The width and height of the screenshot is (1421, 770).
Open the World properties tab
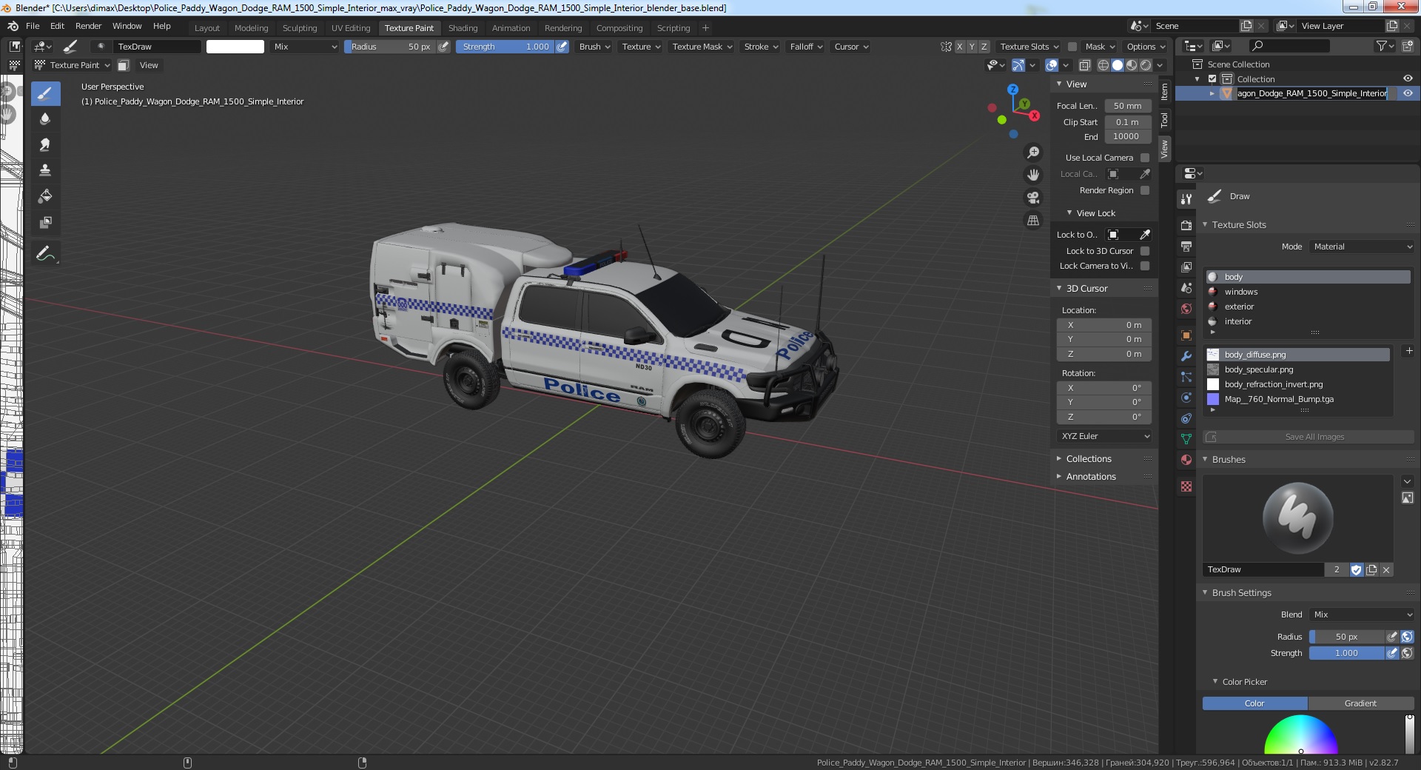click(1186, 309)
